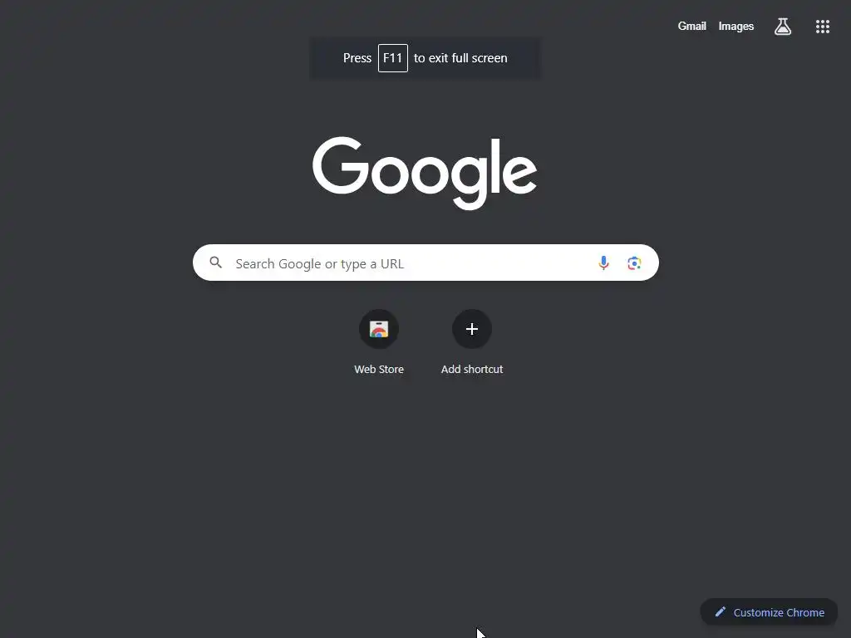Open the Search Labs flask icon
The width and height of the screenshot is (851, 638).
pyautogui.click(x=782, y=26)
